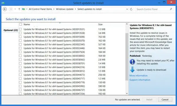Select update KB3047254 row text
This screenshot has width=177, height=106.
(54, 94)
